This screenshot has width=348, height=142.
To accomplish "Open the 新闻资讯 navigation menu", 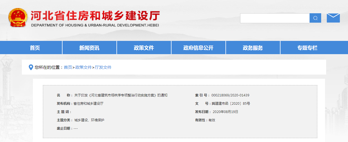I will click(89, 48).
